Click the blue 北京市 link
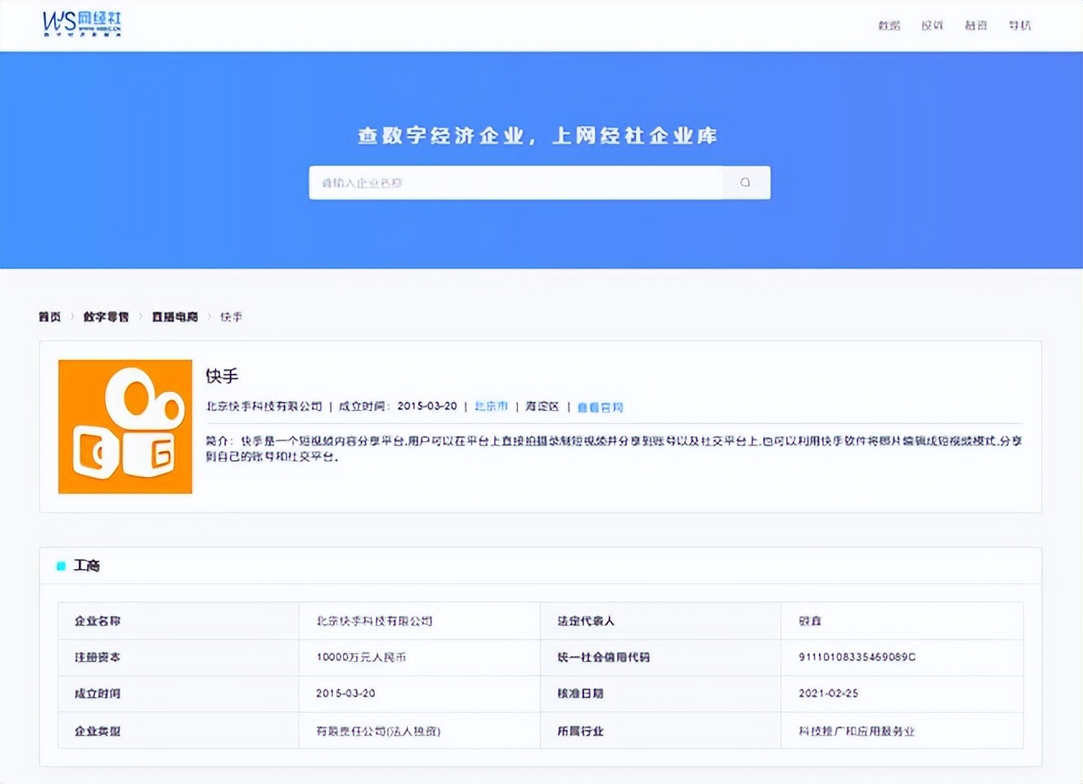 pos(491,406)
